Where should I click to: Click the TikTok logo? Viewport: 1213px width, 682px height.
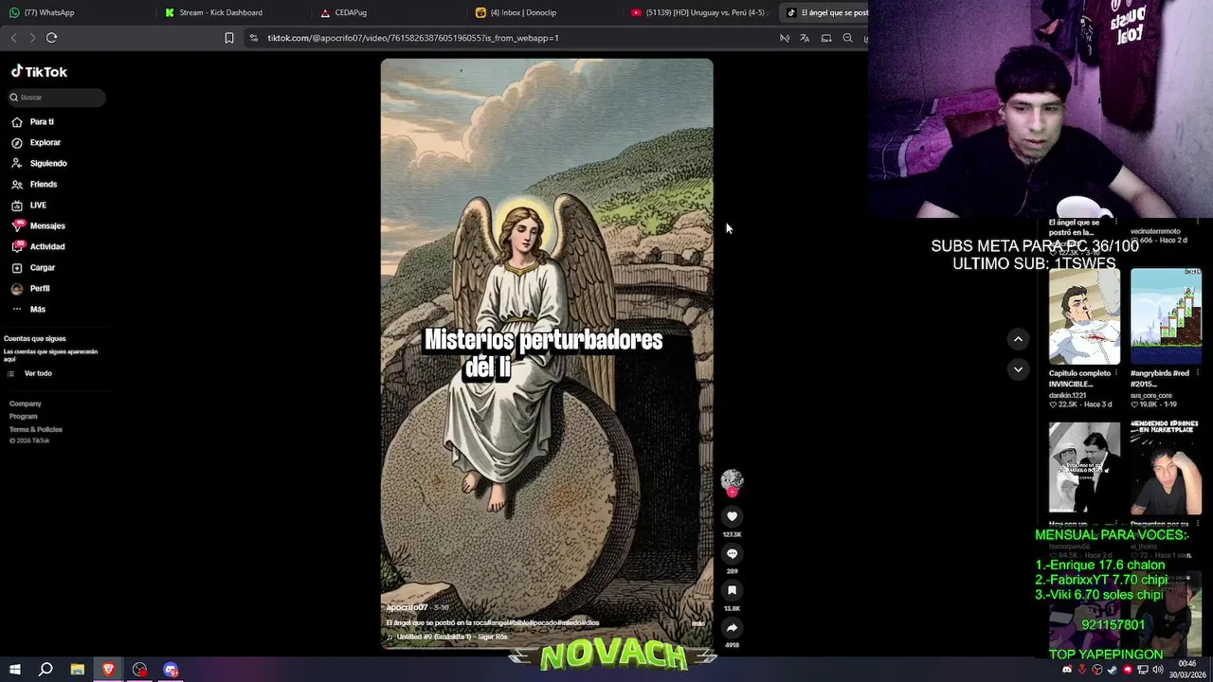39,72
